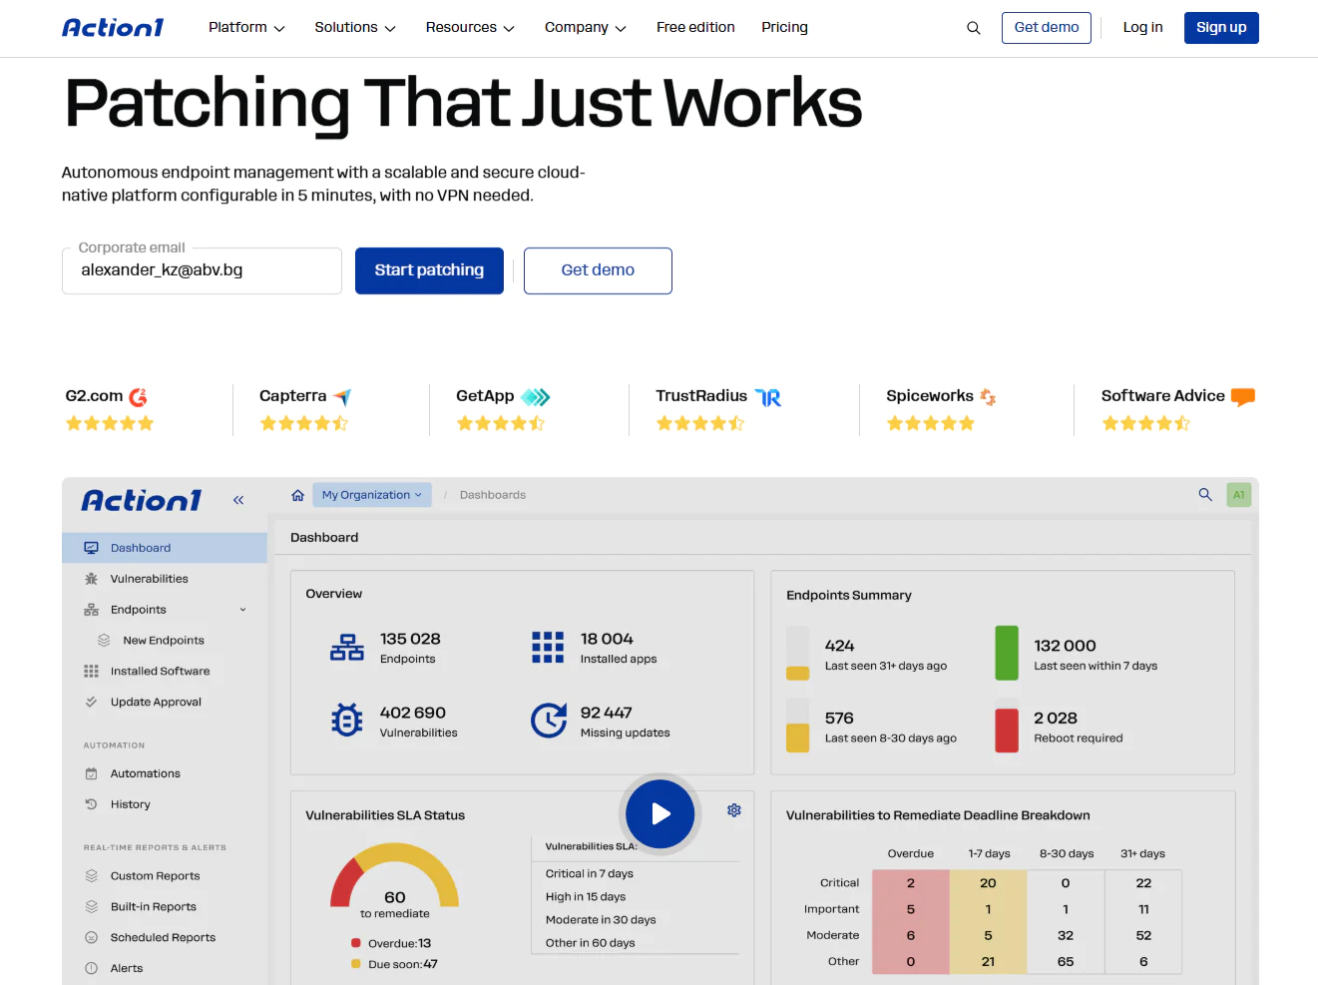Open Vulnerabilities SLA settings gear

734,810
